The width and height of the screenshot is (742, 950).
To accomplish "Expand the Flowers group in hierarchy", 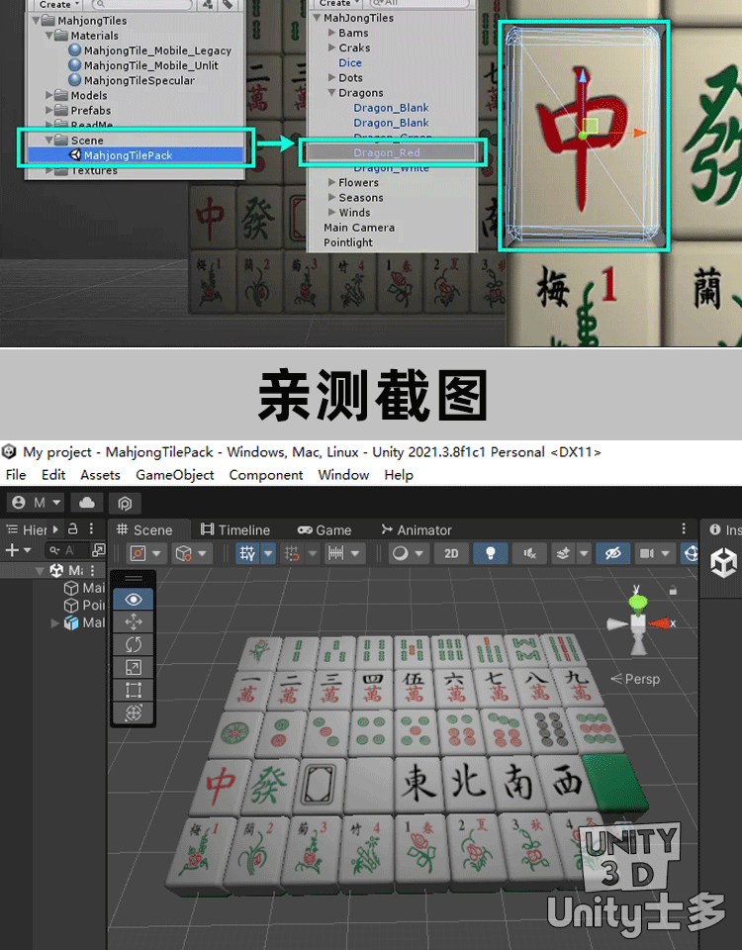I will point(332,183).
